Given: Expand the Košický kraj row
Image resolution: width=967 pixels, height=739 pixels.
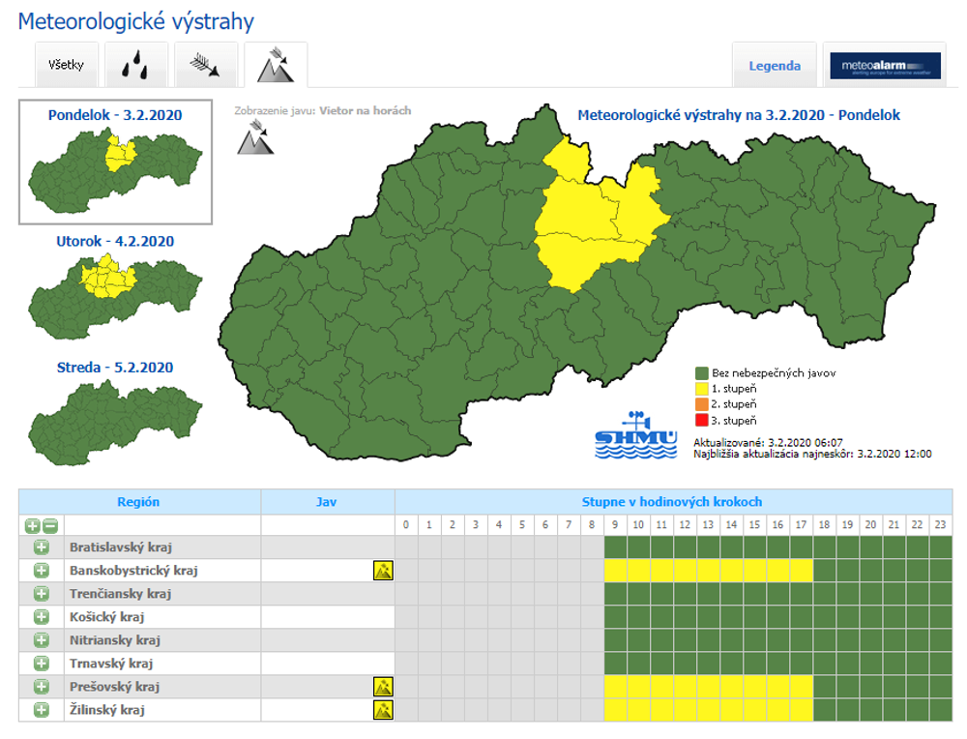Looking at the screenshot, I should [x=42, y=617].
